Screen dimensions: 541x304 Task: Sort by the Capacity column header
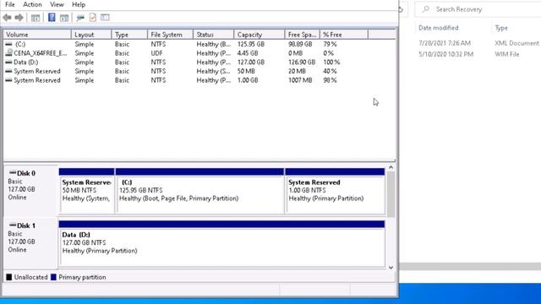260,35
